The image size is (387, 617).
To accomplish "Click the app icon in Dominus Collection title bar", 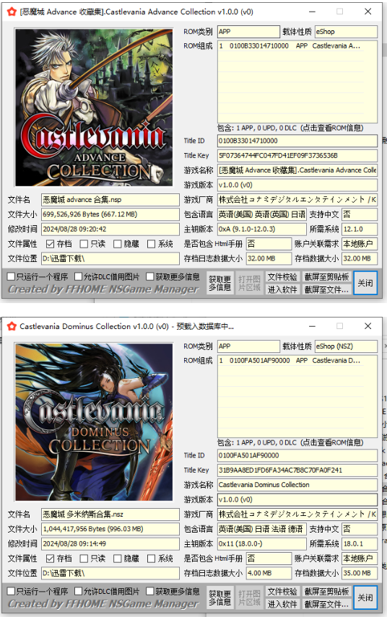I will point(12,326).
